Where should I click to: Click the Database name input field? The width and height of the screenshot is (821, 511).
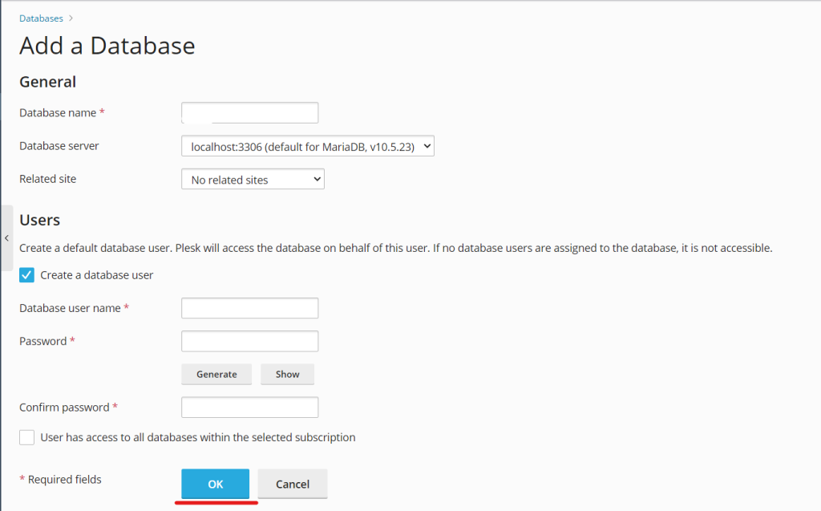(x=250, y=112)
